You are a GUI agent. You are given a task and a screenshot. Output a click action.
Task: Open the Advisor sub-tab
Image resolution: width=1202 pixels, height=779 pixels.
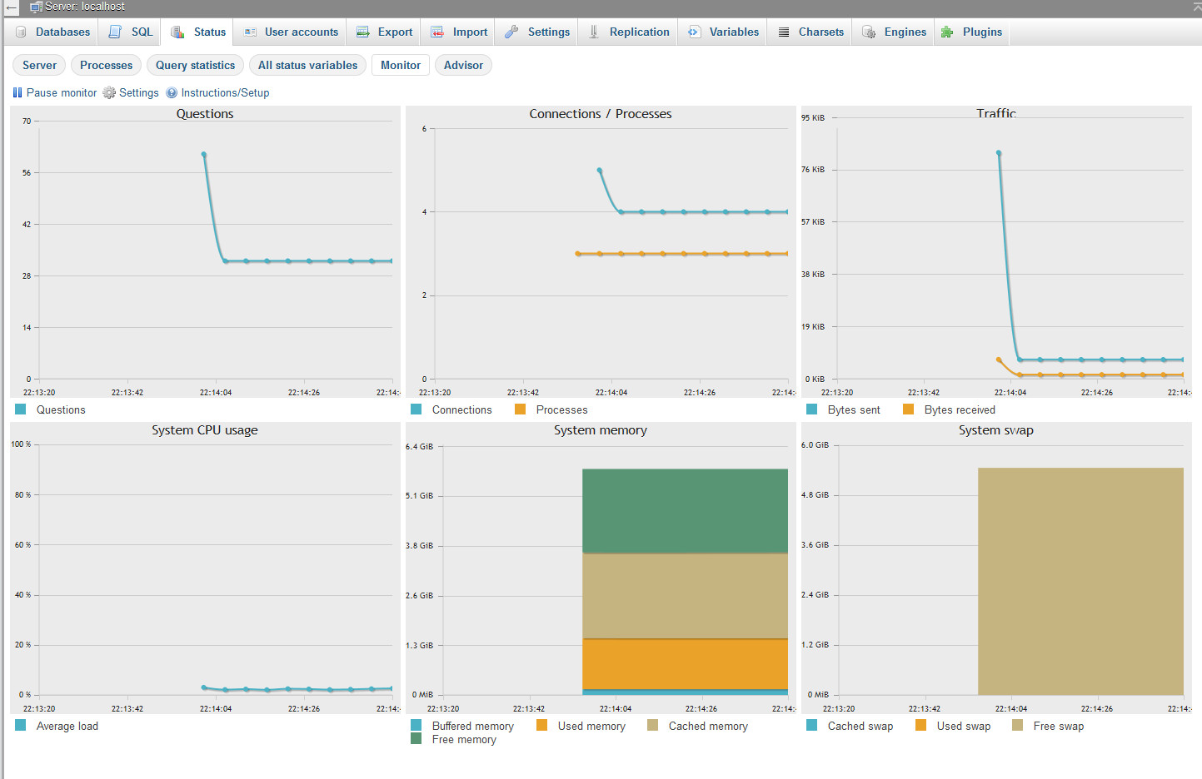463,65
